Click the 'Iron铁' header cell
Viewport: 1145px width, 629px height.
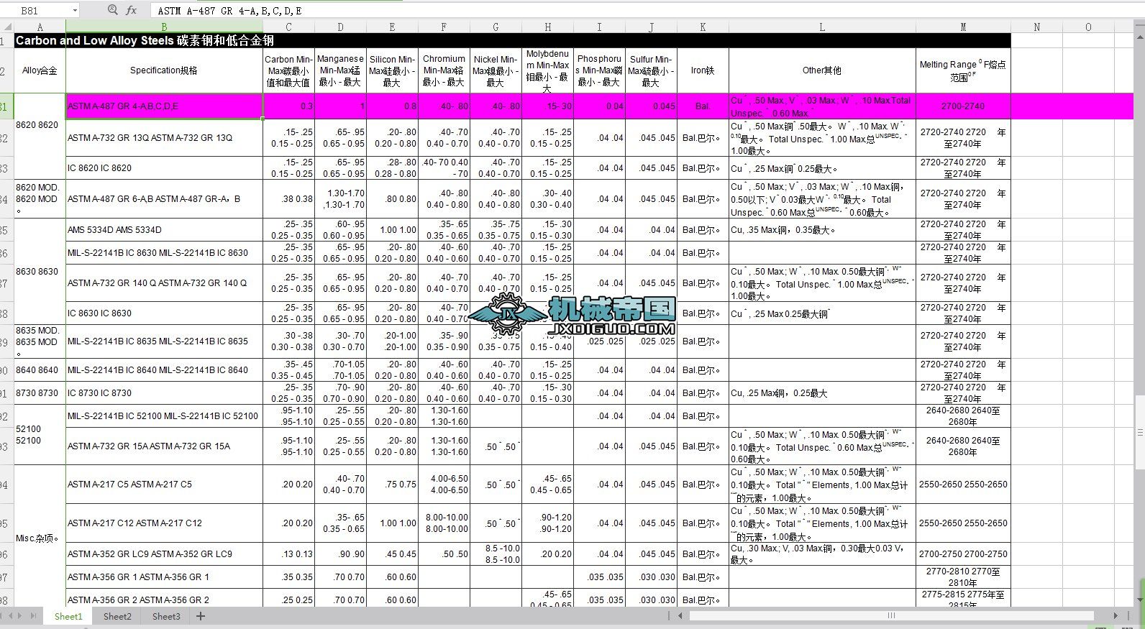pos(703,70)
